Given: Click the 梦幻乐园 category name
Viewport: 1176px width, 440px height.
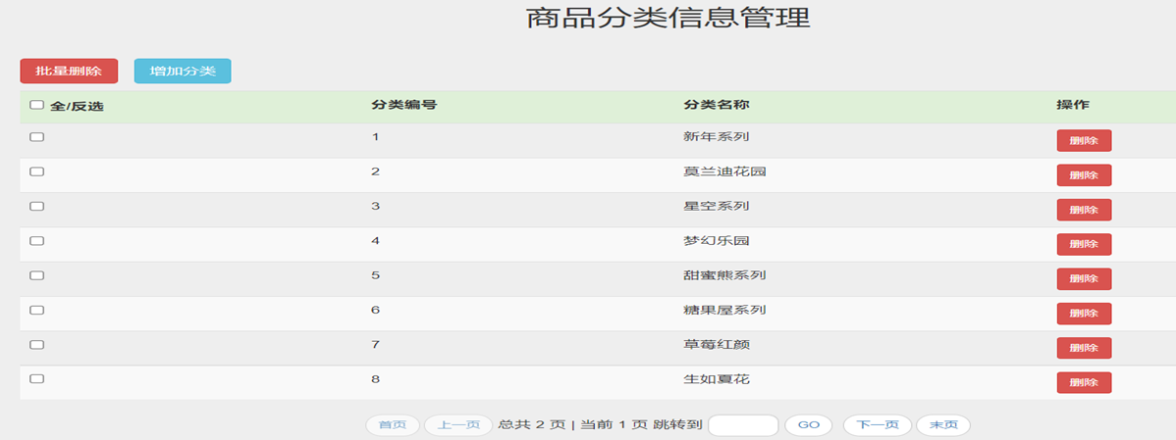Looking at the screenshot, I should tap(717, 240).
